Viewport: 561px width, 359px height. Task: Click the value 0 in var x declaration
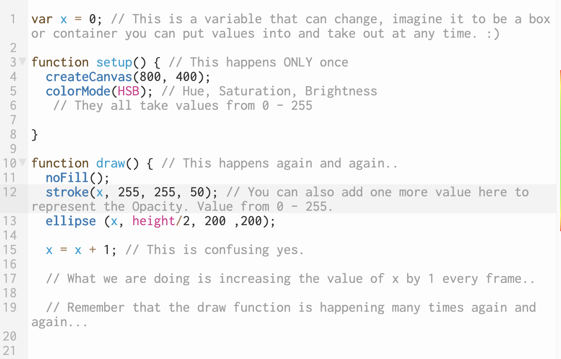point(93,19)
